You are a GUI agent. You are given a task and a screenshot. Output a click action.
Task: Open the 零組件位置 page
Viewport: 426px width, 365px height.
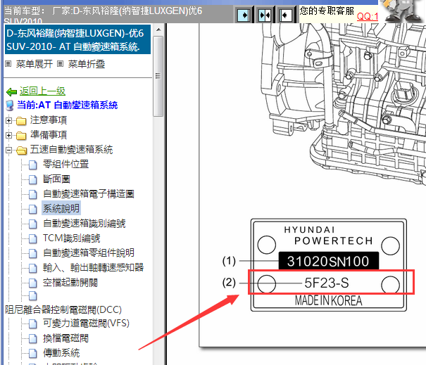[x=65, y=164]
